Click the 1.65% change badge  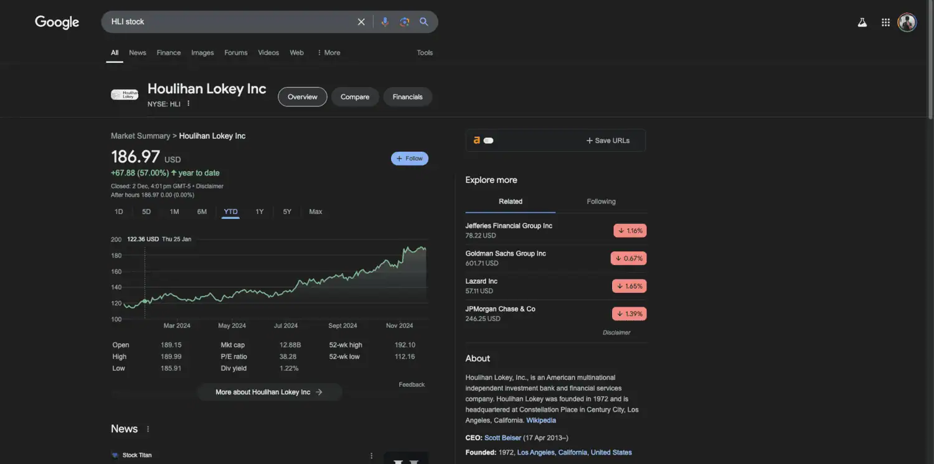(x=630, y=286)
